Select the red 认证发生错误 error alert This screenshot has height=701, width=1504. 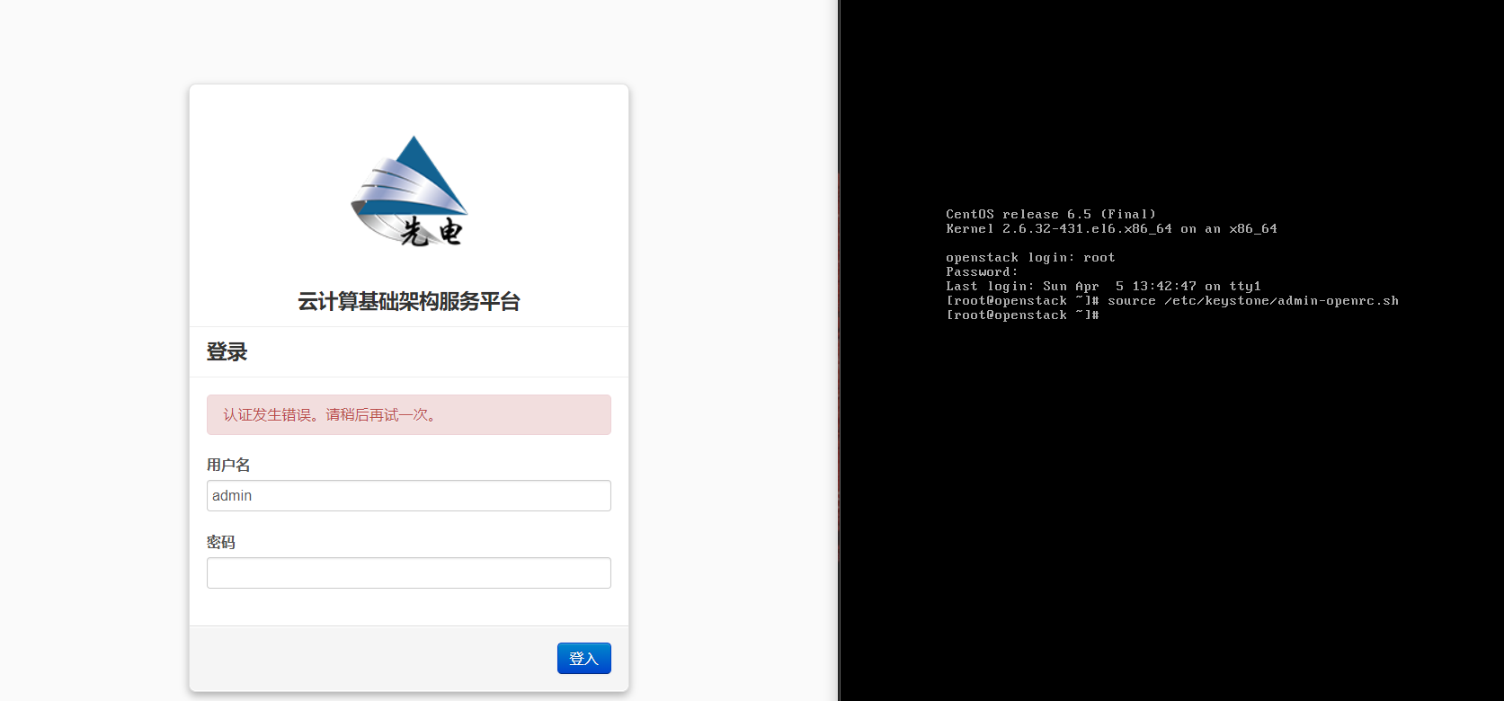click(408, 415)
